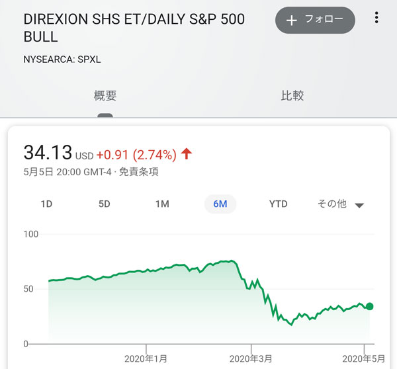The height and width of the screenshot is (369, 397).
Task: Select the 1D time range
Action: point(46,204)
